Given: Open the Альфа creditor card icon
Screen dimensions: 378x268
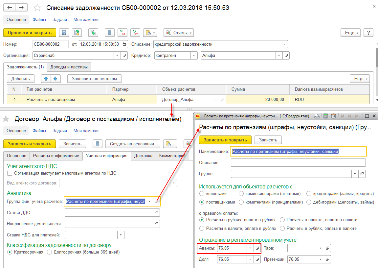Looking at the screenshot, I should click(x=286, y=56).
